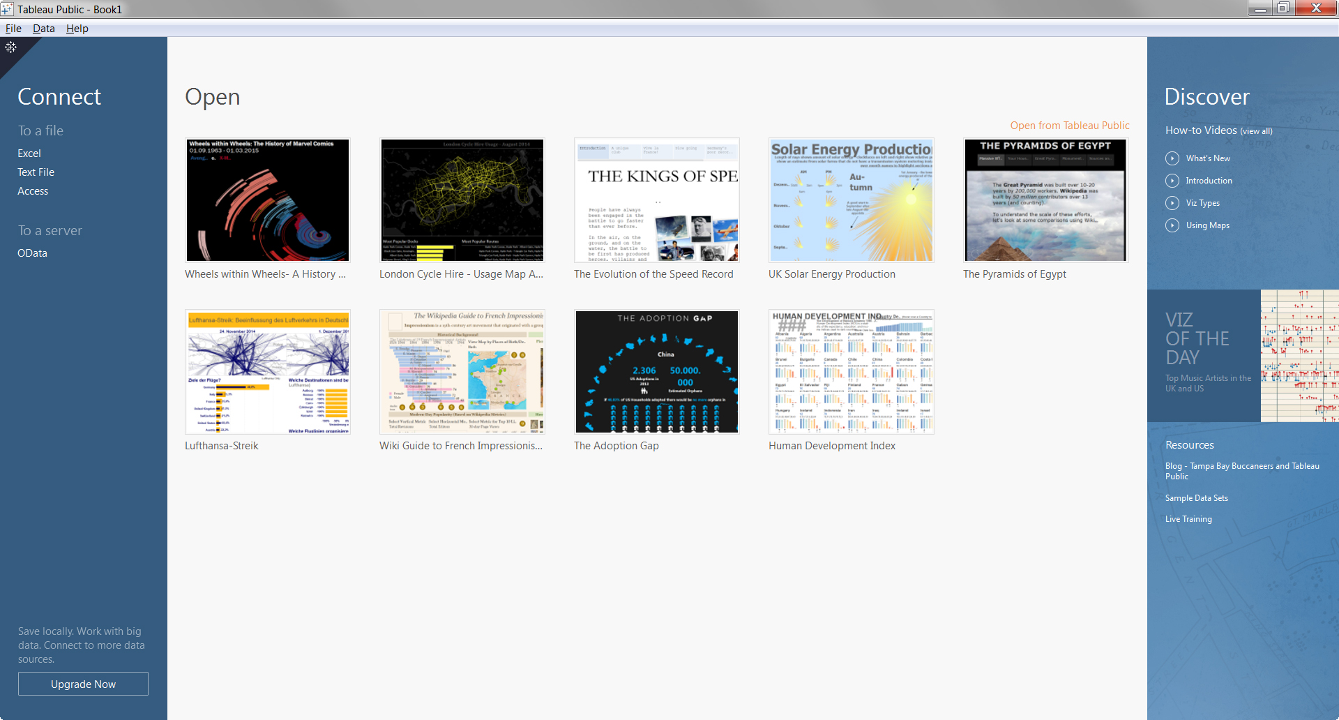
Task: Minimize the Tableau Public window
Action: [1260, 8]
